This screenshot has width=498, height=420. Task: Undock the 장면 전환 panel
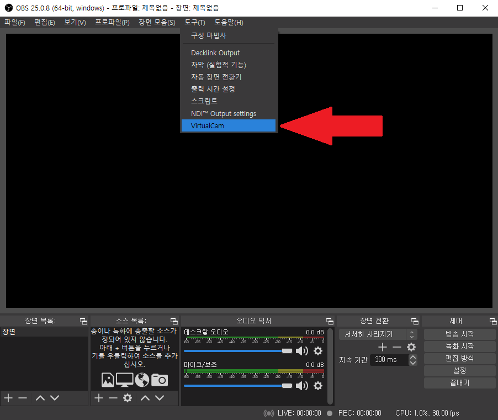(415, 321)
